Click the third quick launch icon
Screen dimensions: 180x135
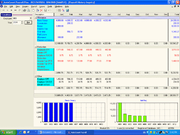click(x=28, y=132)
